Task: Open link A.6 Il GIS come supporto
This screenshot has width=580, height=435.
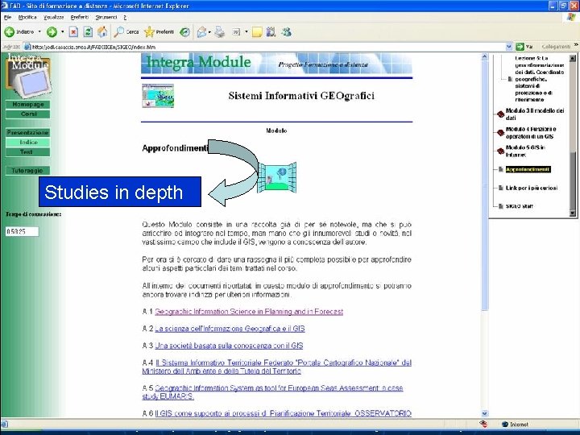Action: click(283, 413)
